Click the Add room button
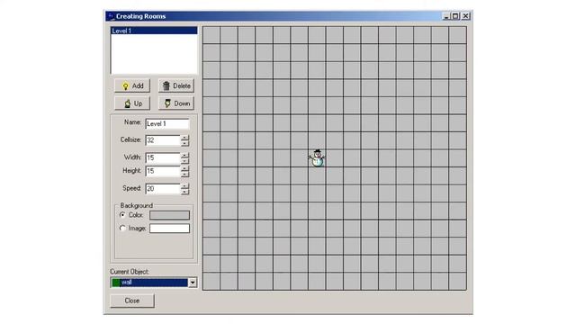The image size is (576, 324). point(132,86)
